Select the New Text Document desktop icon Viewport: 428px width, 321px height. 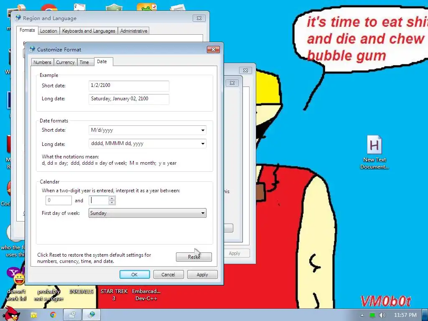(374, 152)
